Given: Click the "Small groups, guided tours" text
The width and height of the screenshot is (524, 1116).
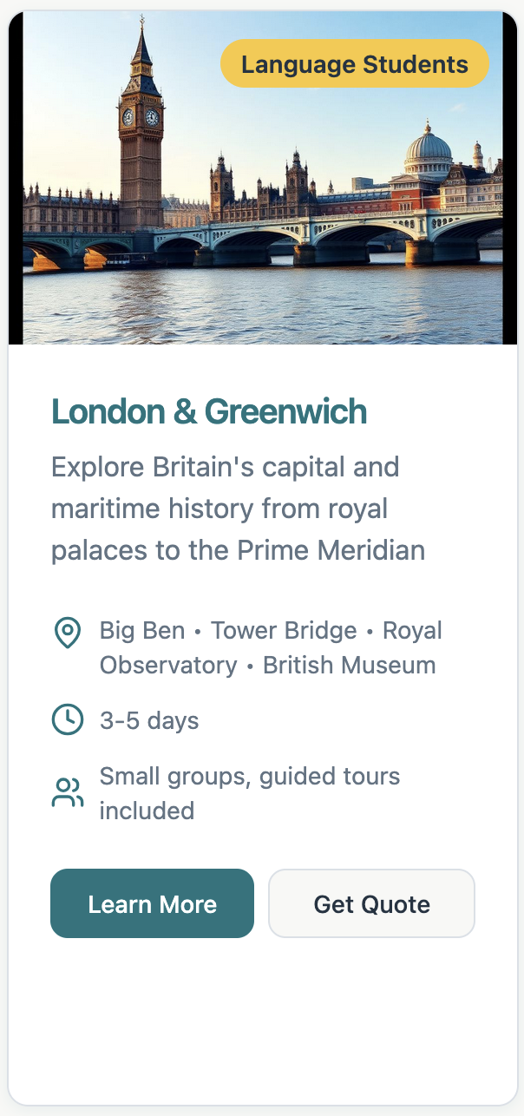Looking at the screenshot, I should 250,776.
